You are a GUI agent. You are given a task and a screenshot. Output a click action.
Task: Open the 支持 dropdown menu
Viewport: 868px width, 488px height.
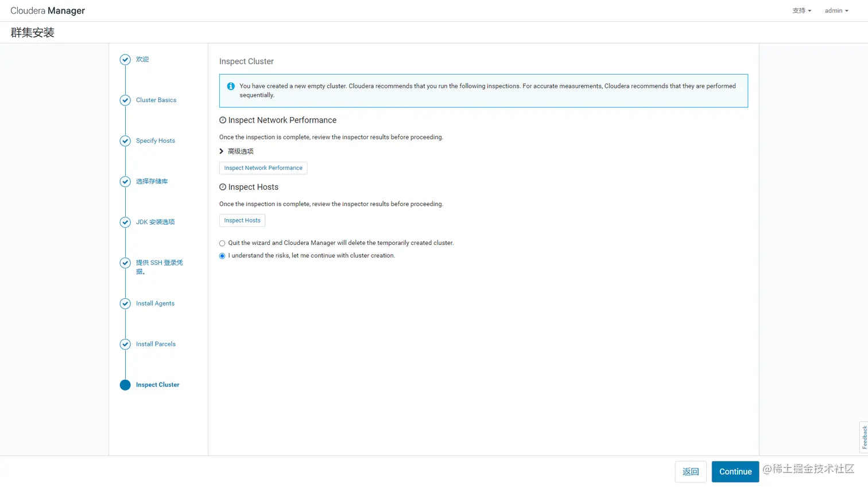click(802, 11)
